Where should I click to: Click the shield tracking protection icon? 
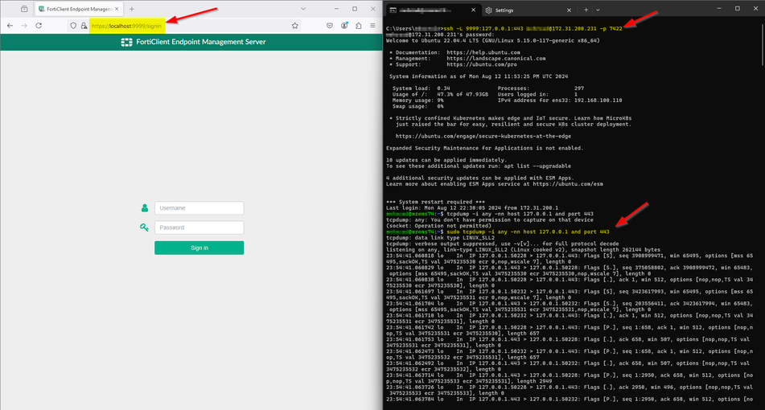coord(73,26)
